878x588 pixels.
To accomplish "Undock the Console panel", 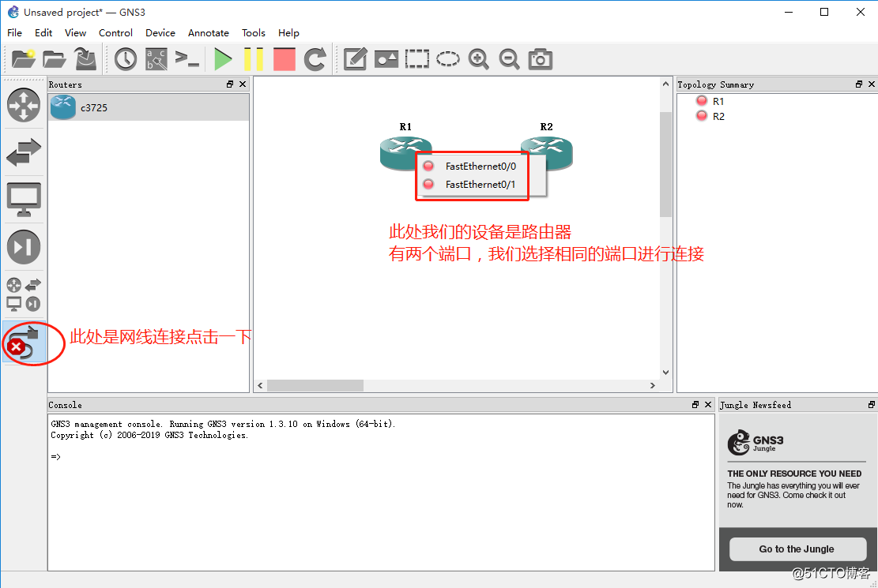I will tap(695, 404).
